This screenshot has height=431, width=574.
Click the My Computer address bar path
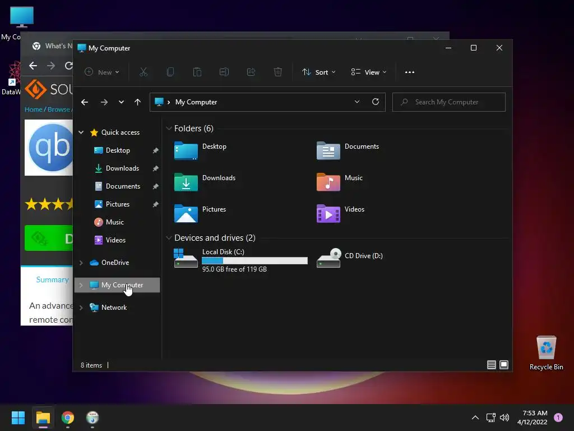[196, 102]
